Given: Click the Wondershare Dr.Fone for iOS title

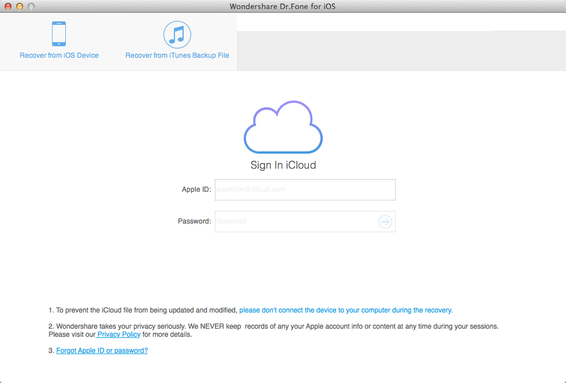Looking at the screenshot, I should 282,6.
